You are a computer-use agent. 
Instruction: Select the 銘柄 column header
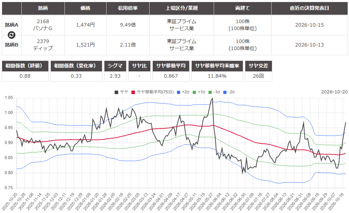43,8
